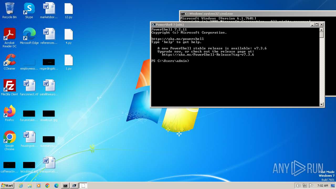This screenshot has height=189, width=336.
Task: Click the Start button
Action: pos(7,185)
